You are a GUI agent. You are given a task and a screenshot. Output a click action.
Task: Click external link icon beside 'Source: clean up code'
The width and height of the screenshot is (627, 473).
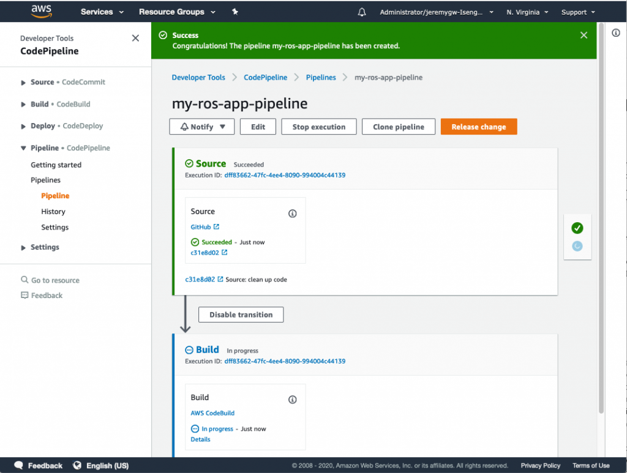coord(220,279)
